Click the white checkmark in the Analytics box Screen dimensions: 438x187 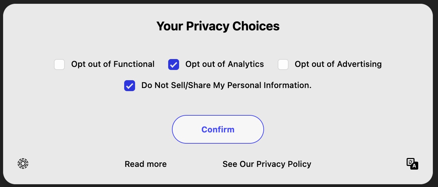174,64
